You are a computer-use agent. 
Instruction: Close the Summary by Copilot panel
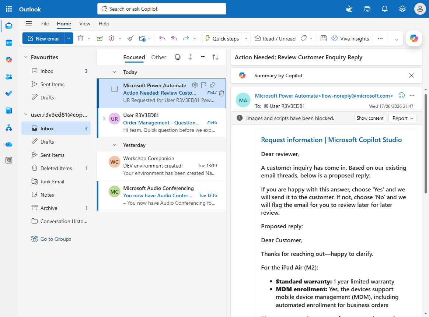point(411,75)
